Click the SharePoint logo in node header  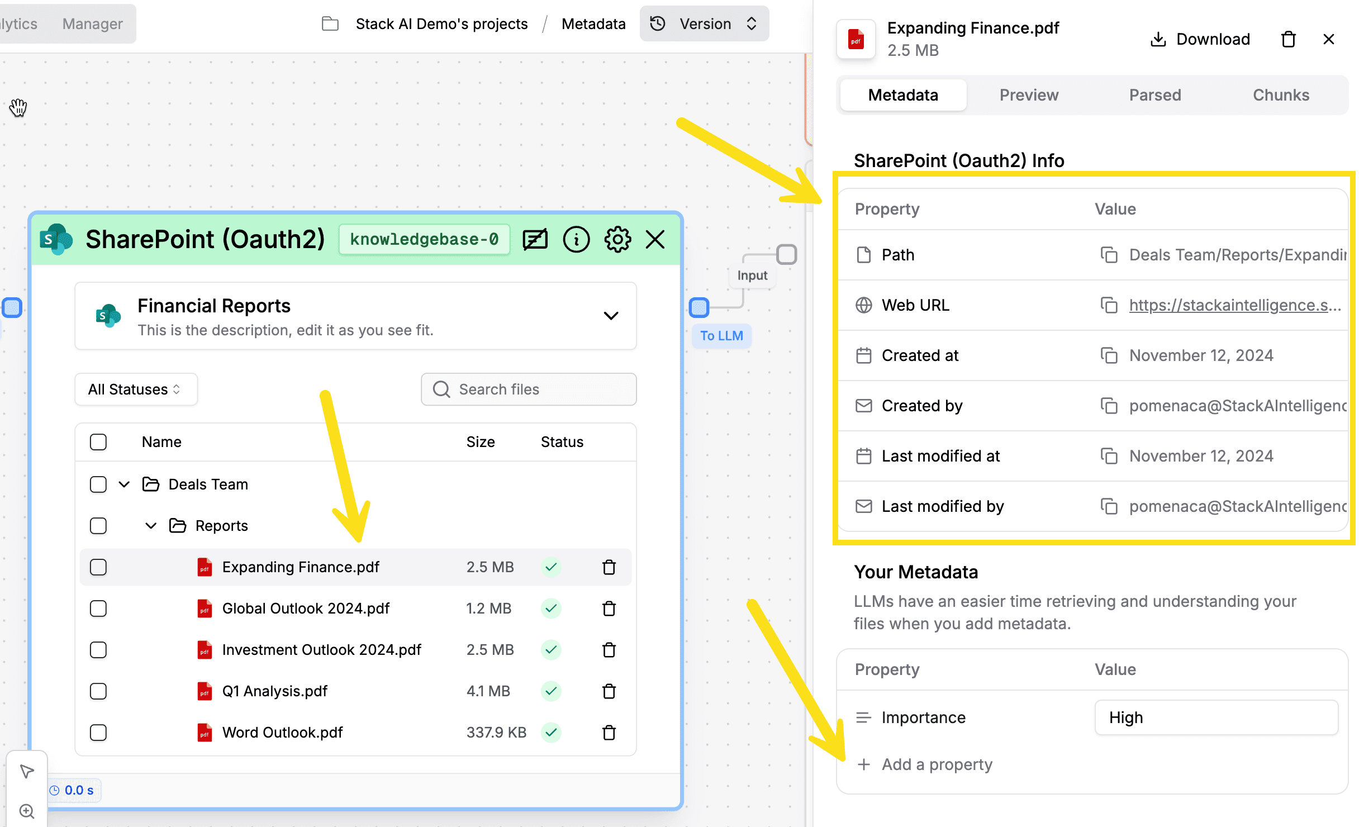56,240
